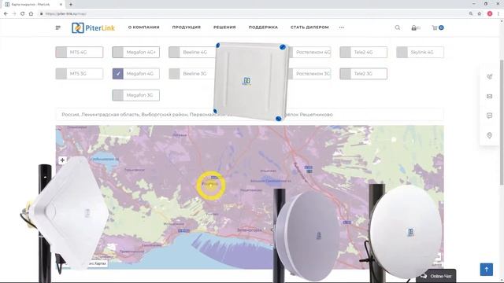
Task: Open the site search magnifier icon
Action: point(398,28)
